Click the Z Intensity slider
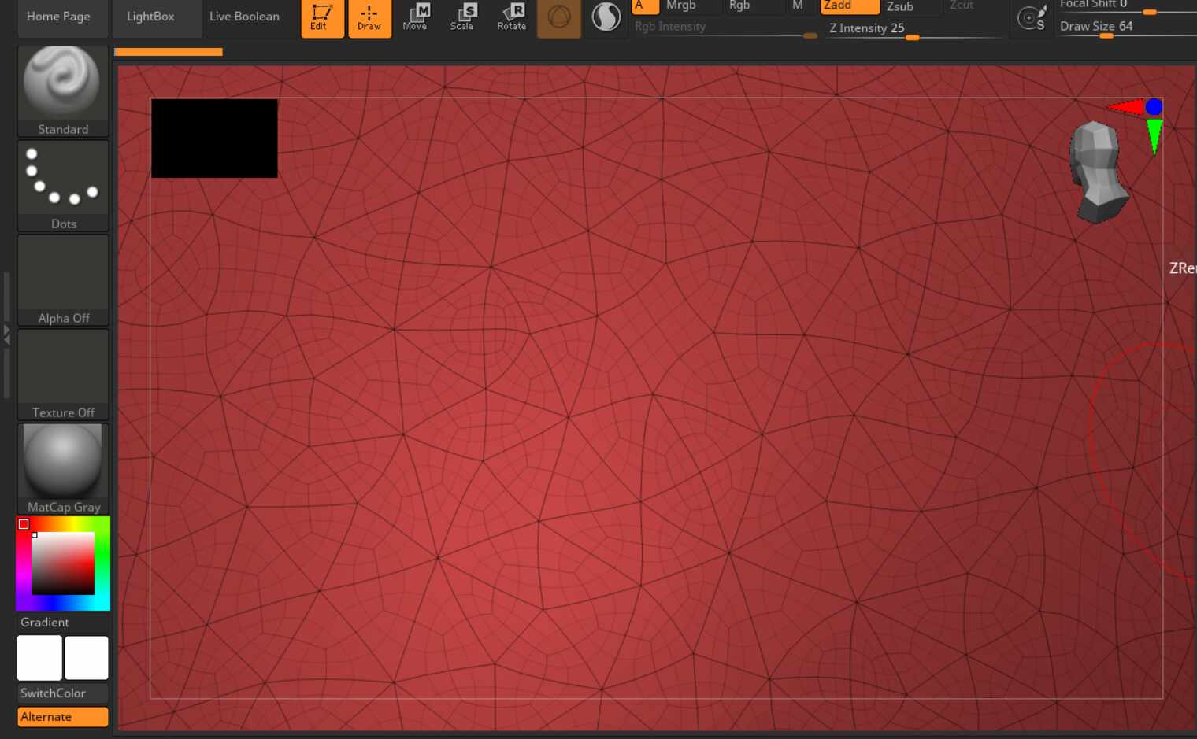The height and width of the screenshot is (739, 1197). pos(913,29)
